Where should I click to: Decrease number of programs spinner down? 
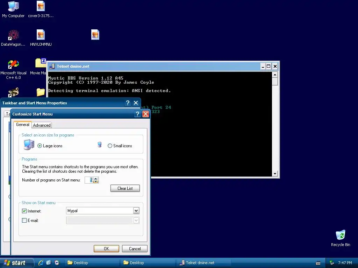coord(96,181)
